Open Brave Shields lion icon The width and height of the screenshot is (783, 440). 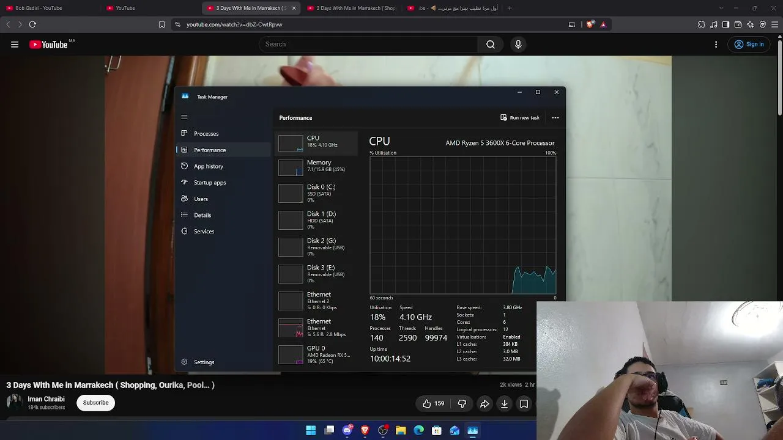[590, 24]
